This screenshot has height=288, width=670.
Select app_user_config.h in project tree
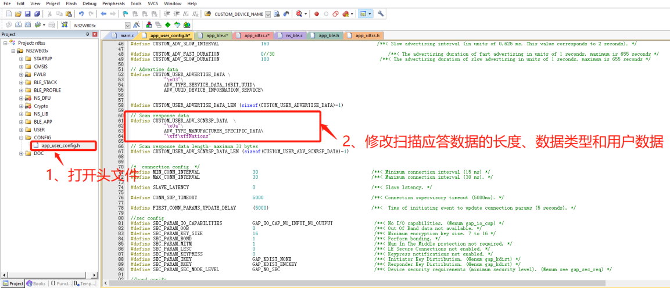pyautogui.click(x=60, y=145)
